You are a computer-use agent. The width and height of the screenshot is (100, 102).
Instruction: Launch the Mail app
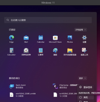tap(26, 39)
